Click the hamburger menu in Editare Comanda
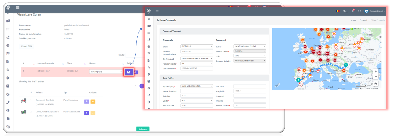 click(x=157, y=11)
